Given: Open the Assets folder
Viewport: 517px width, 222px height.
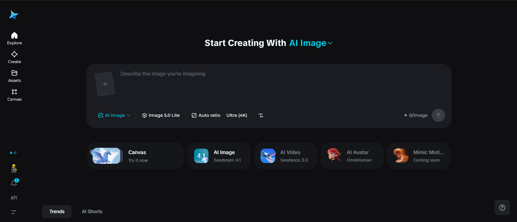Looking at the screenshot, I should click(x=15, y=76).
